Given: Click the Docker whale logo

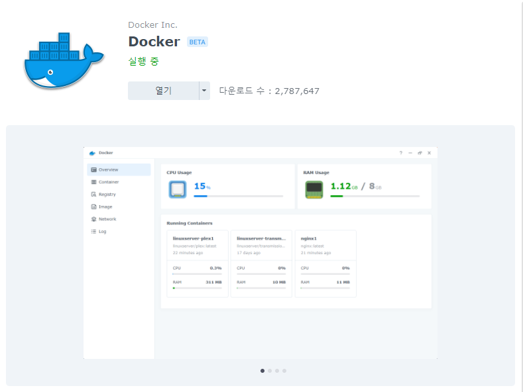Looking at the screenshot, I should tap(64, 61).
